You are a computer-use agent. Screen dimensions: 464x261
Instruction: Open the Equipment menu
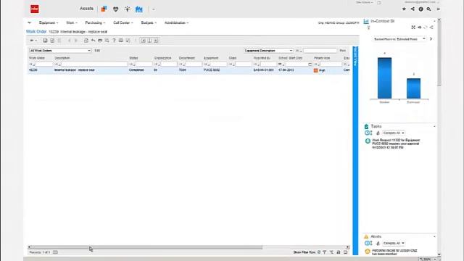(x=49, y=22)
